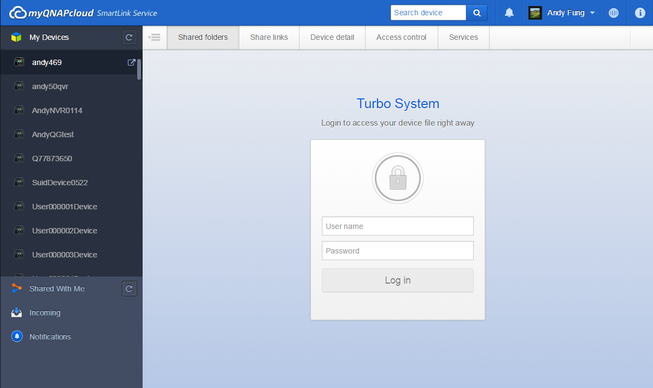Open Incoming in the sidebar
Viewport: 653px width, 388px height.
[x=45, y=313]
